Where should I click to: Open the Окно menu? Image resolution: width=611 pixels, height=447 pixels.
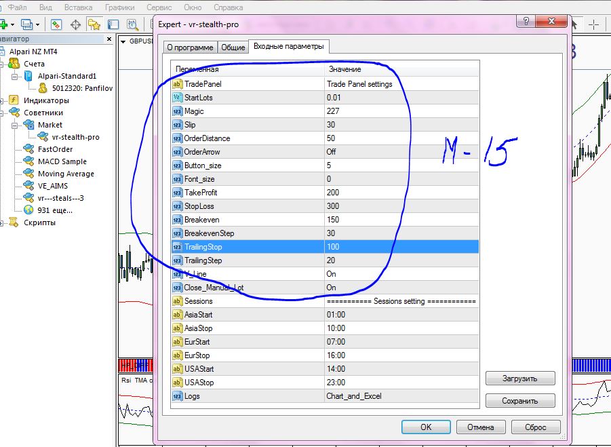[193, 7]
